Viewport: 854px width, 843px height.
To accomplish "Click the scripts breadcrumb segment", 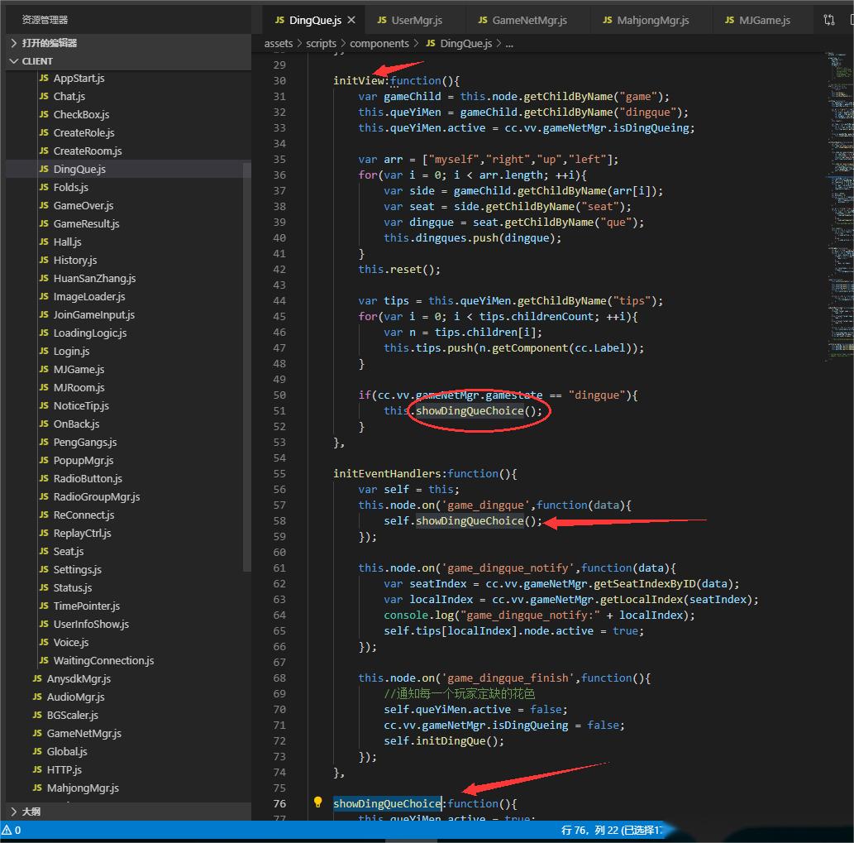I will coord(321,43).
